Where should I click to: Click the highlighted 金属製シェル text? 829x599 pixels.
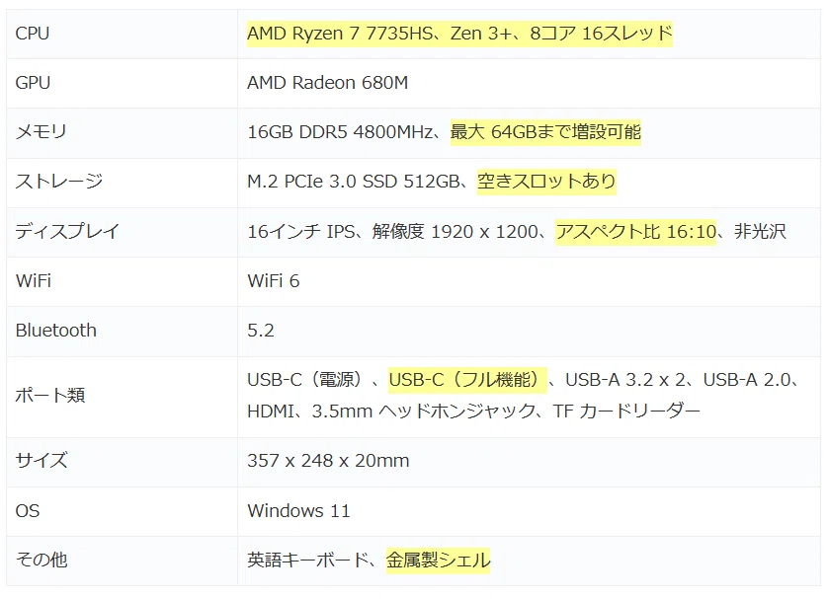click(439, 560)
